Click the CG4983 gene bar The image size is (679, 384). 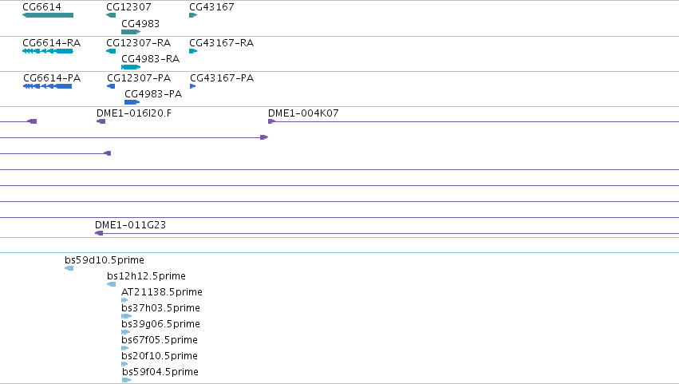point(131,32)
